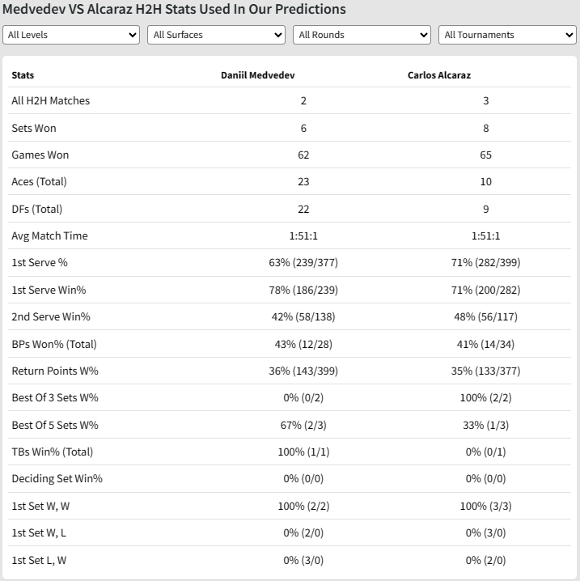The image size is (580, 581).
Task: Click Alcaraz's 100% Best Of 3 Sets value
Action: (x=485, y=397)
